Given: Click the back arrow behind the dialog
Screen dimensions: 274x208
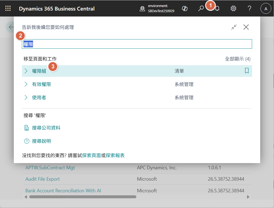Looking at the screenshot, I should click(x=11, y=27).
